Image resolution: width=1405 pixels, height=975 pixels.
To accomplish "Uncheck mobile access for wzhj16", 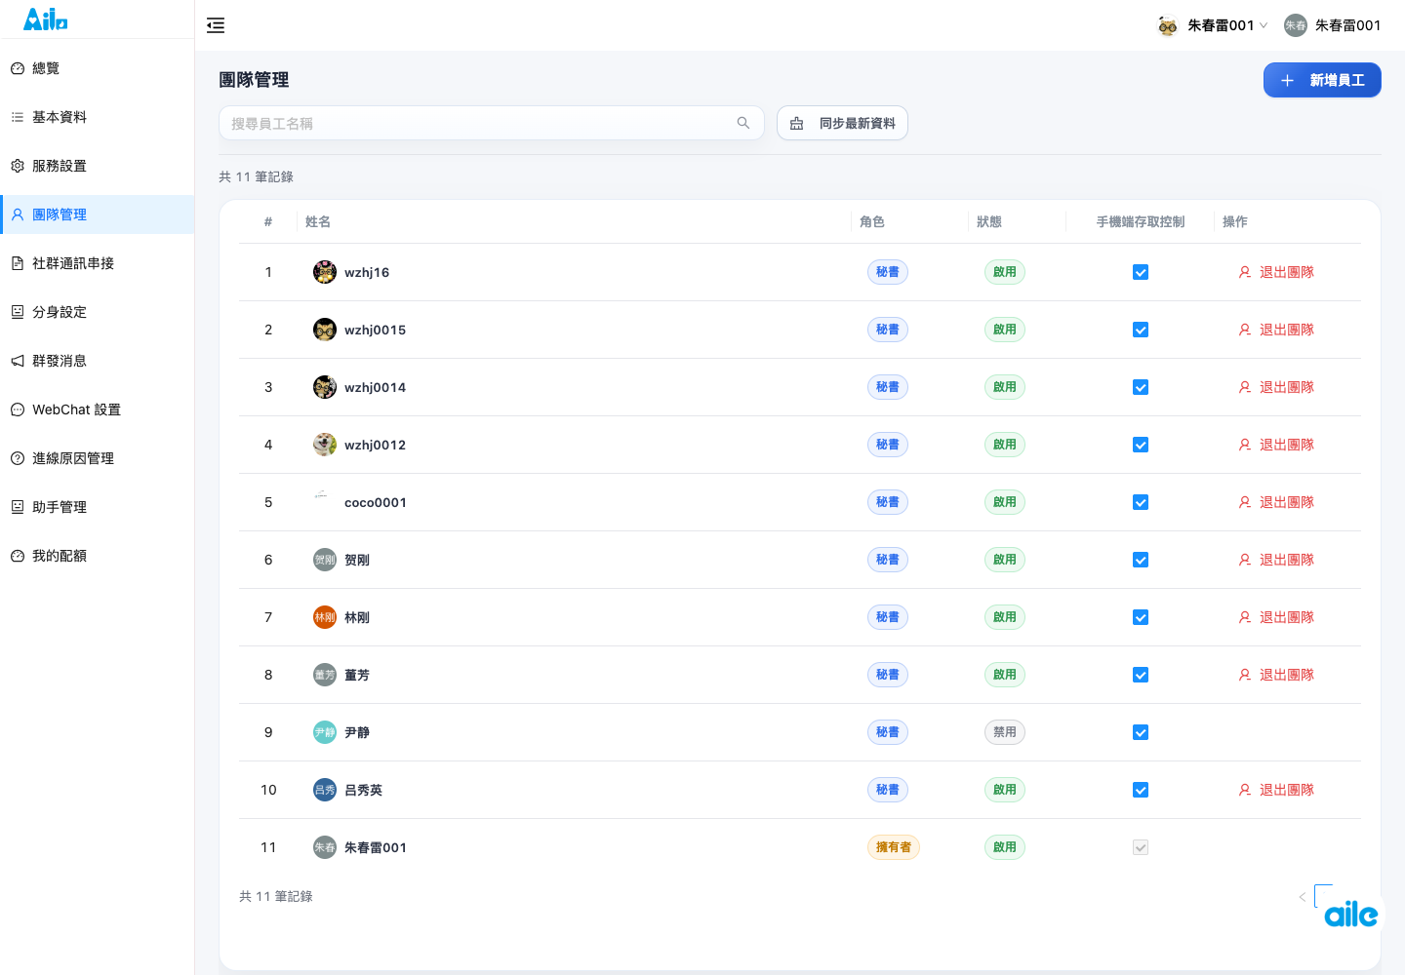I will pos(1141,272).
